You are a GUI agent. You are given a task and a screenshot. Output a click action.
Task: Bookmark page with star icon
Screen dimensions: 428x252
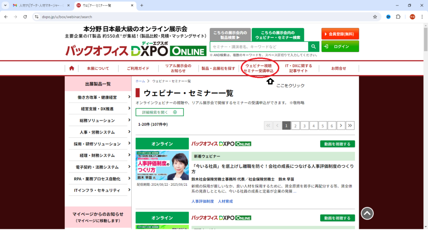pos(375,17)
